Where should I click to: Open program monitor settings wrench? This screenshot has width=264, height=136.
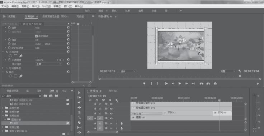[x=240, y=71]
